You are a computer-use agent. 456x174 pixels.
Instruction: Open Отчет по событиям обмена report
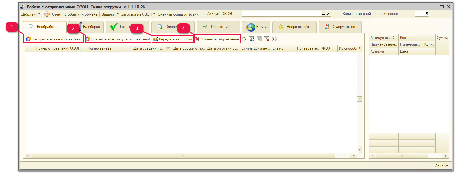coord(74,14)
